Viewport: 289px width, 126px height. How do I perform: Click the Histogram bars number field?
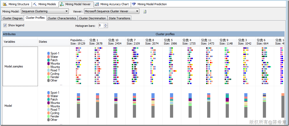point(101,26)
